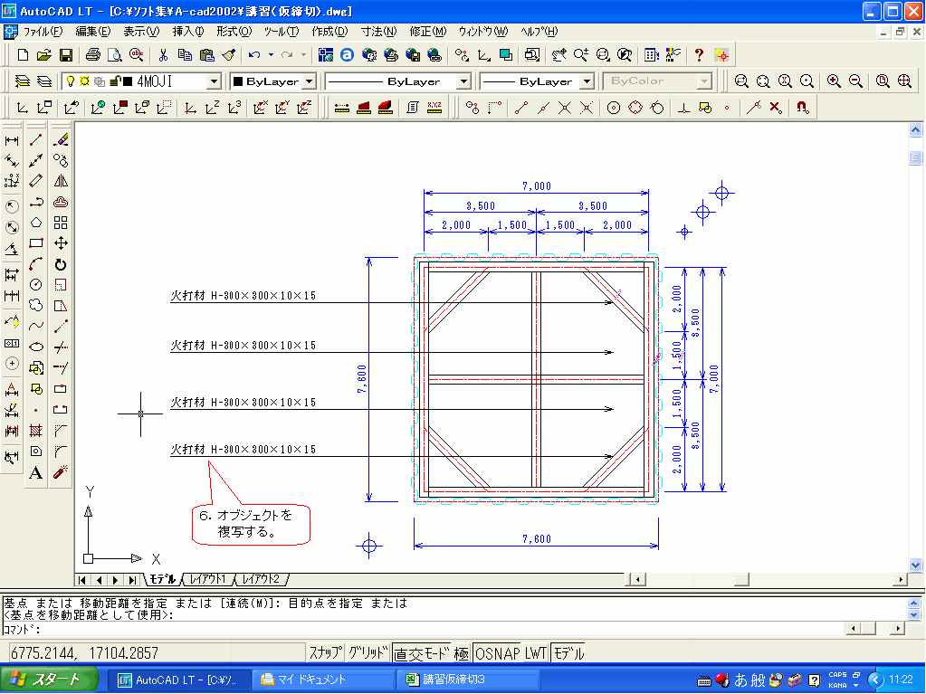Click the vertical scrollbar thumb of drawing
This screenshot has width=926, height=694.
[x=915, y=157]
